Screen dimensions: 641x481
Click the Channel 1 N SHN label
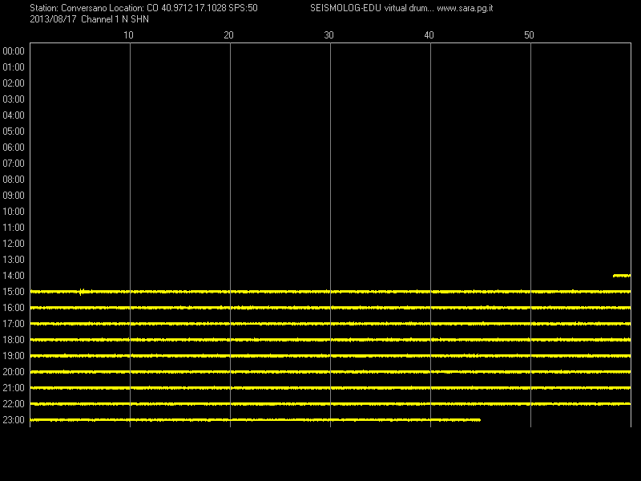115,19
